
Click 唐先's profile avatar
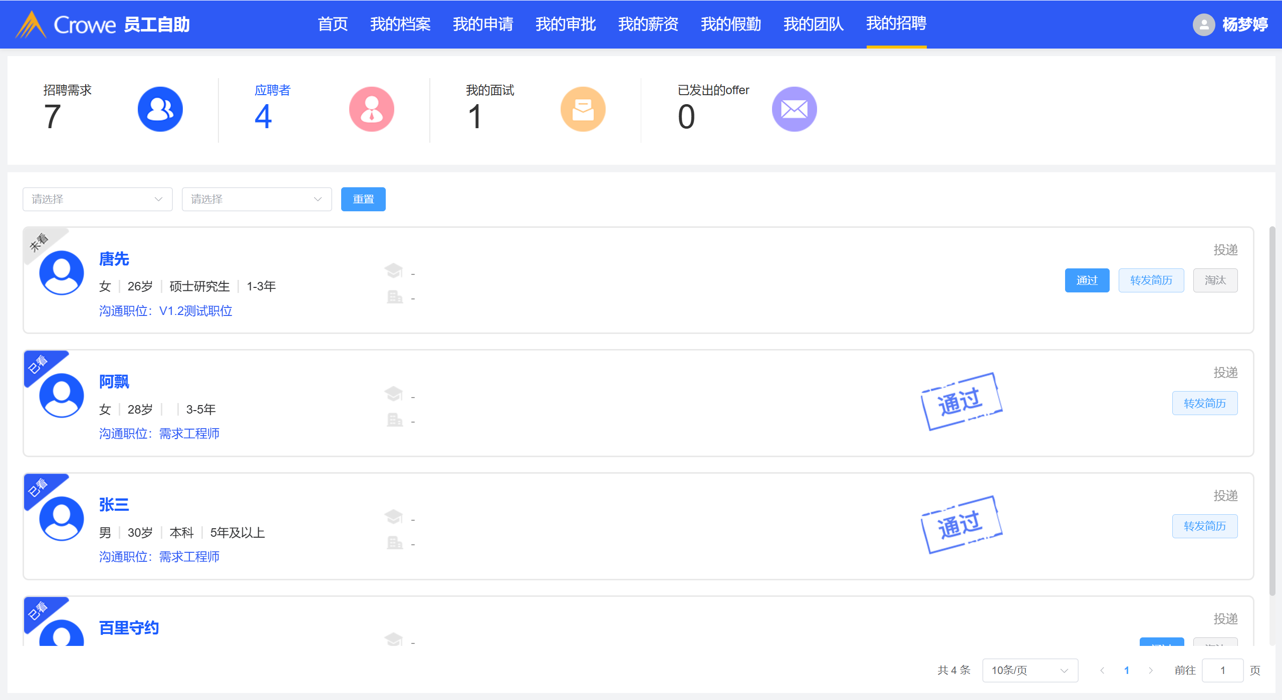click(62, 272)
